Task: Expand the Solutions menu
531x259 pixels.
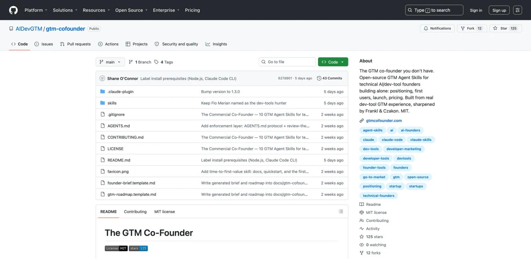Action: point(65,10)
